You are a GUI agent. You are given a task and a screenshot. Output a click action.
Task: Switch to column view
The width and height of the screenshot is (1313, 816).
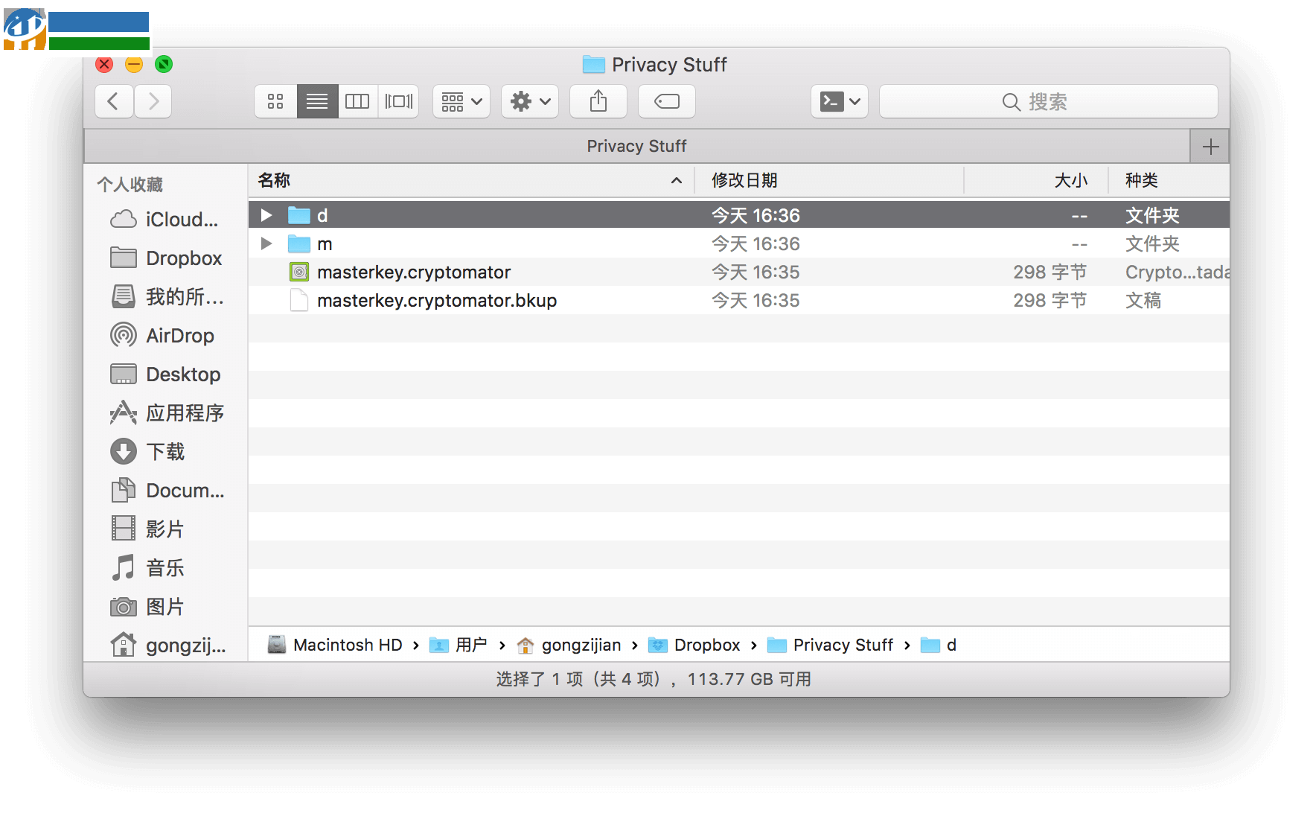click(357, 101)
